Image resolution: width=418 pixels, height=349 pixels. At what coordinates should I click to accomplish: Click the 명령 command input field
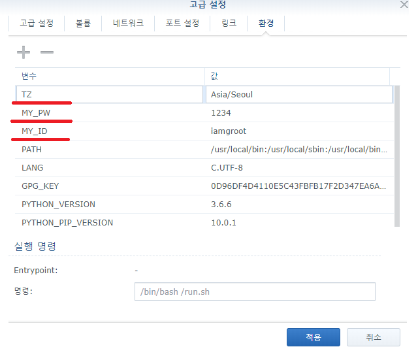(255, 291)
